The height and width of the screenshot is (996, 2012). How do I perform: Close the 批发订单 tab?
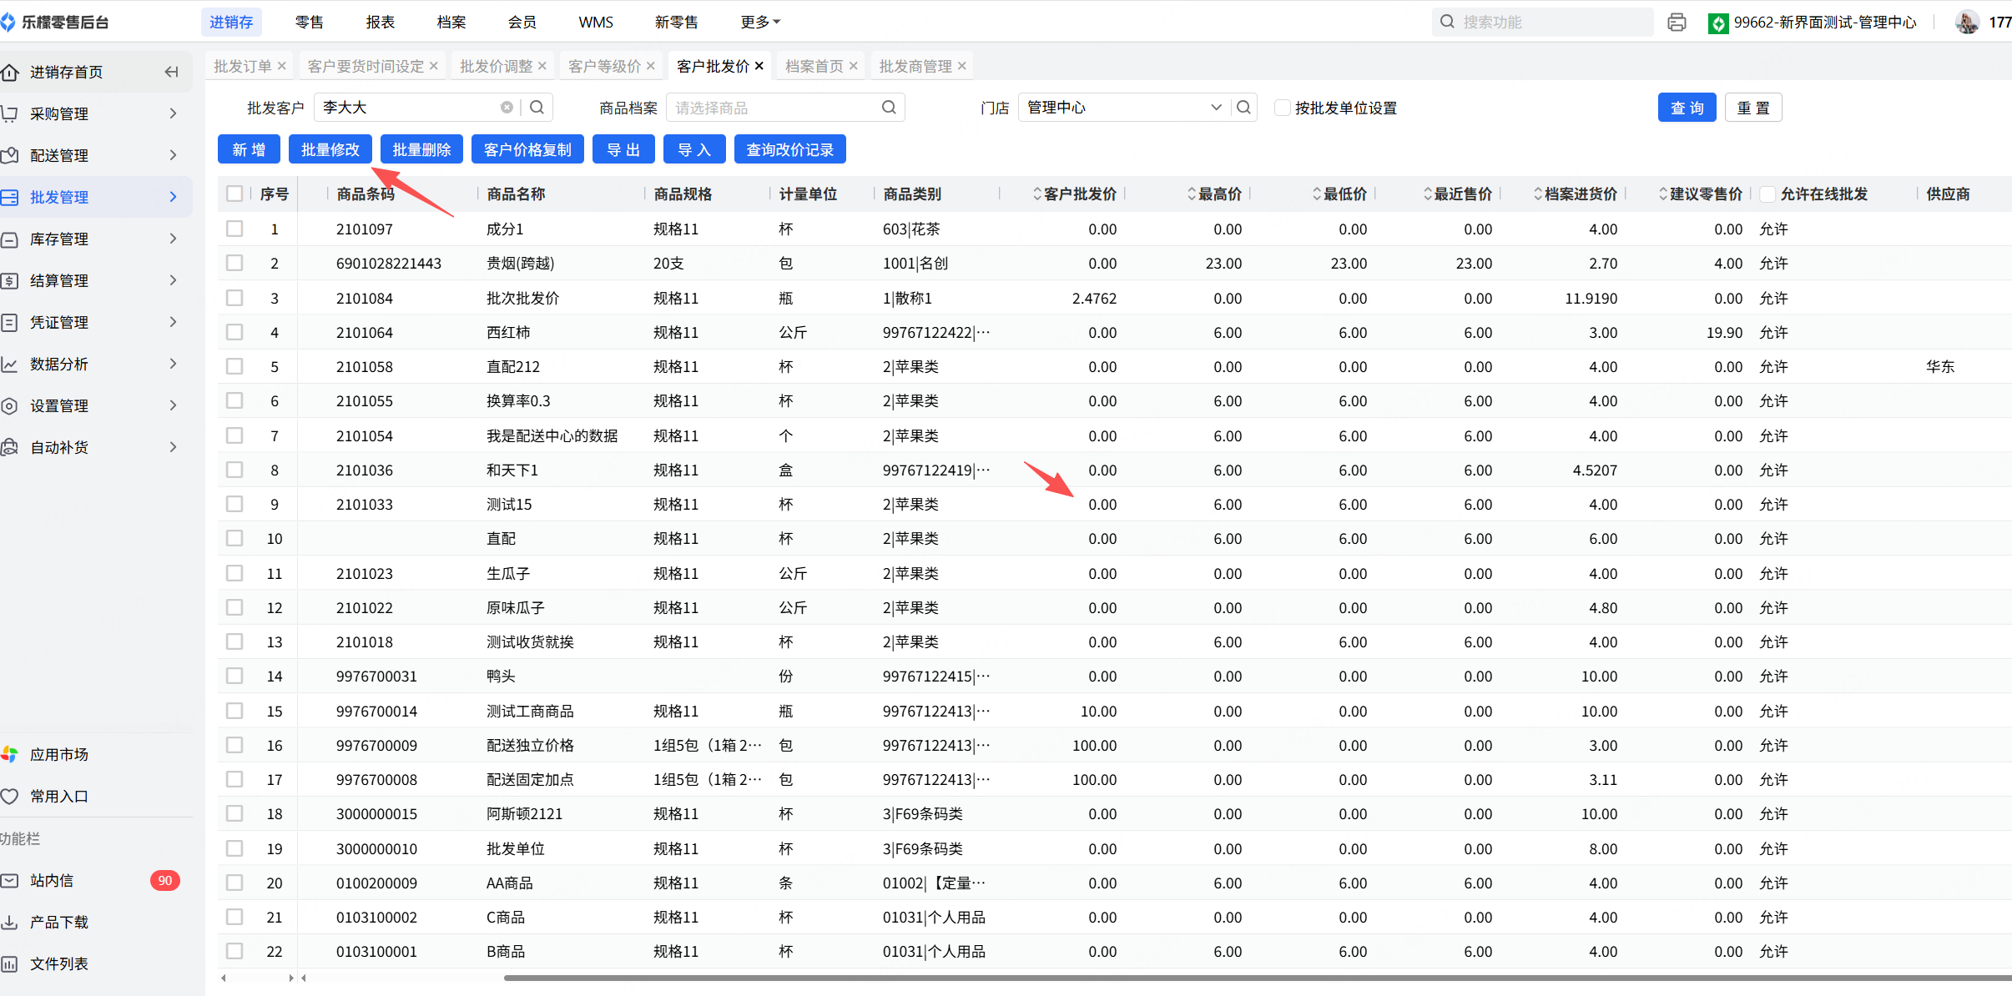click(282, 66)
